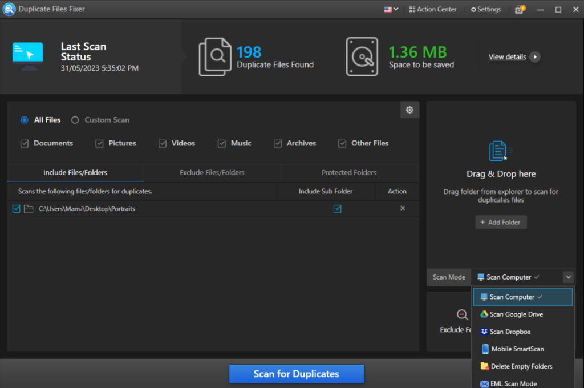The height and width of the screenshot is (388, 584).
Task: Click the notification badge icon in title bar
Action: 520,9
